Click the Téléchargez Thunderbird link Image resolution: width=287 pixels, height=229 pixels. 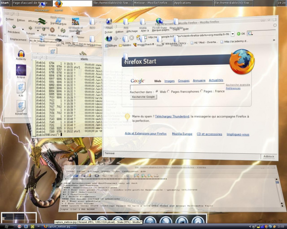(172, 116)
